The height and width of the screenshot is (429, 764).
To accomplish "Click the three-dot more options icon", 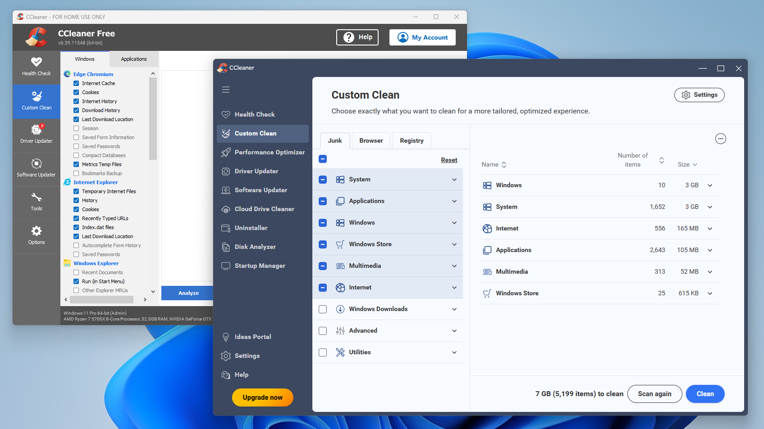I will (x=720, y=139).
